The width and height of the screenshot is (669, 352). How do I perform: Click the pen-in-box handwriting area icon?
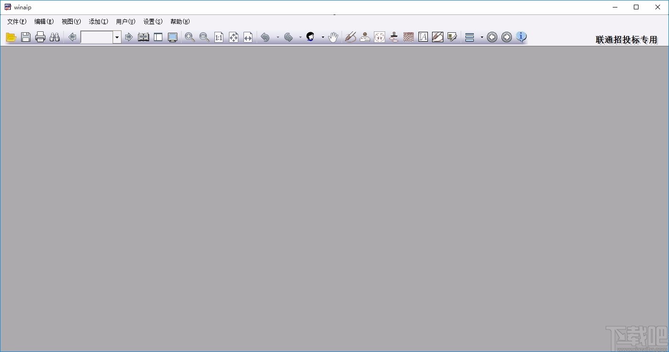tap(438, 37)
